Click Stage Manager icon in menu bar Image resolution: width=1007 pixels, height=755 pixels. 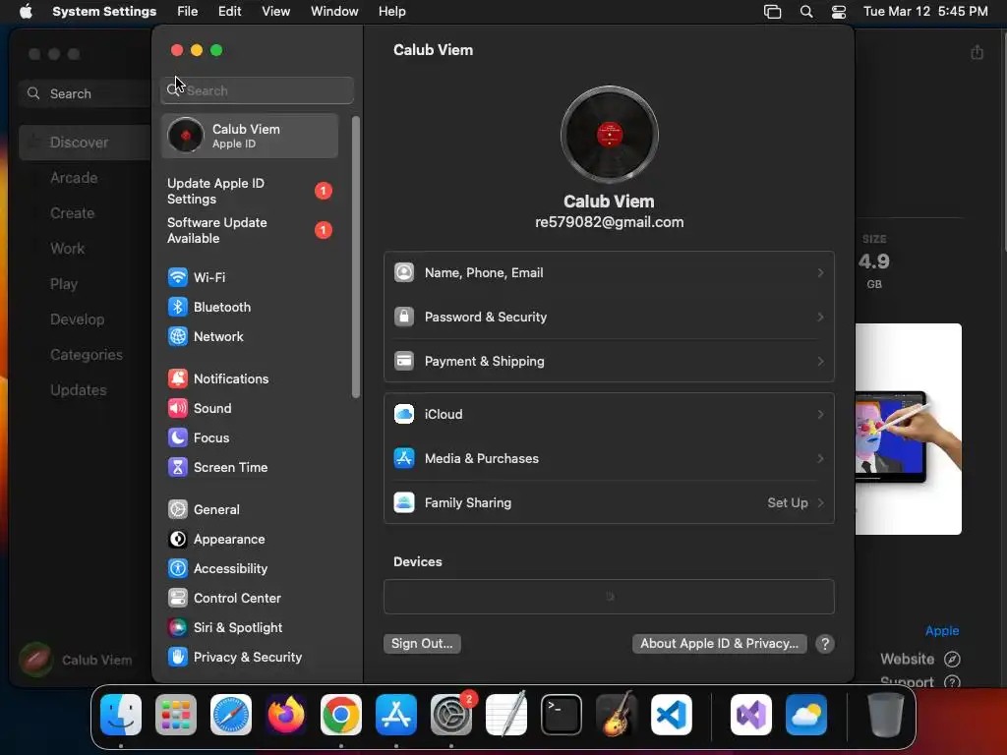point(773,12)
